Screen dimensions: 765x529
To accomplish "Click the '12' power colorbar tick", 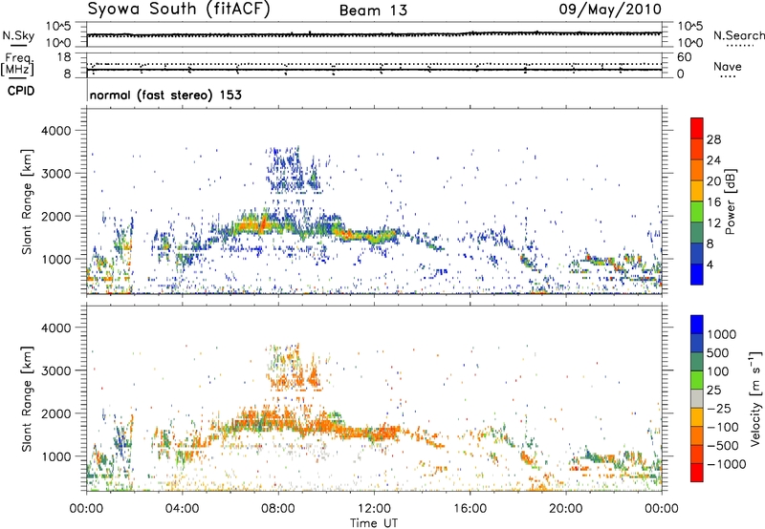I will click(x=713, y=223).
